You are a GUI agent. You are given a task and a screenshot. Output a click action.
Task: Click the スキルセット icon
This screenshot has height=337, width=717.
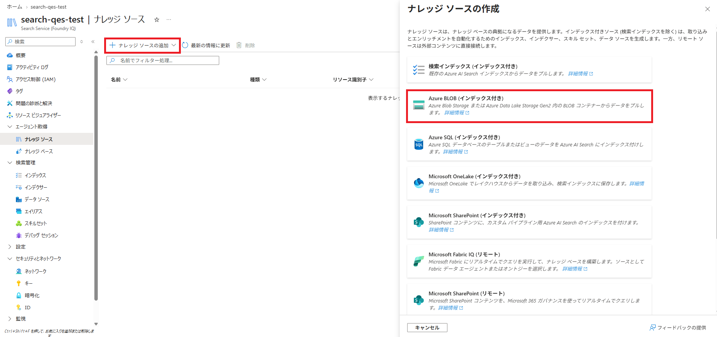coord(19,223)
